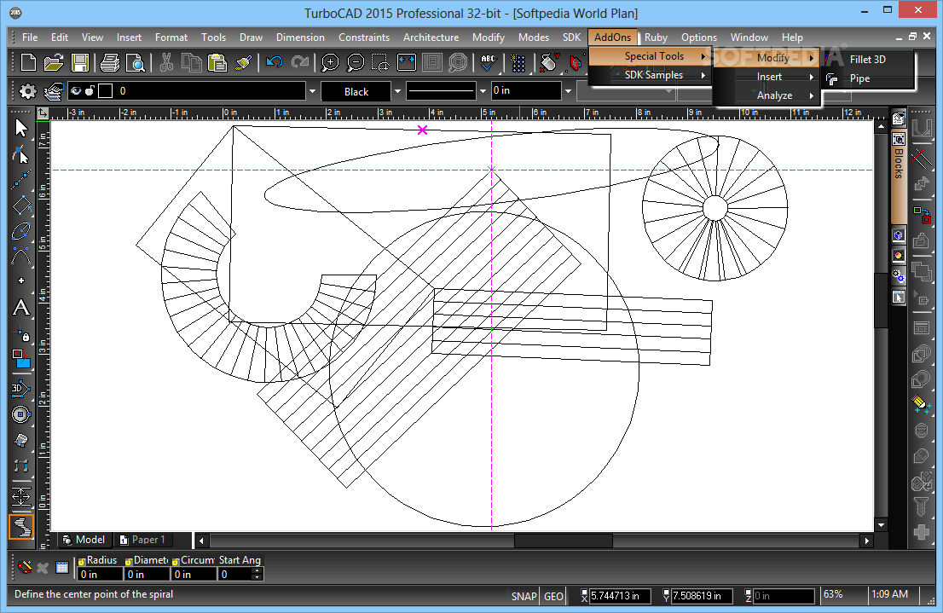The image size is (943, 613).
Task: Select the Arc curve tool
Action: click(x=21, y=257)
